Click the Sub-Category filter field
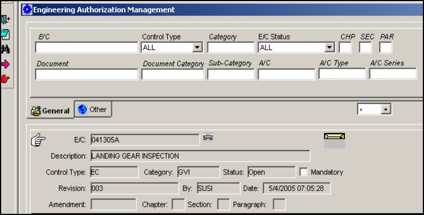Image resolution: width=424 pixels, height=215 pixels. click(231, 74)
